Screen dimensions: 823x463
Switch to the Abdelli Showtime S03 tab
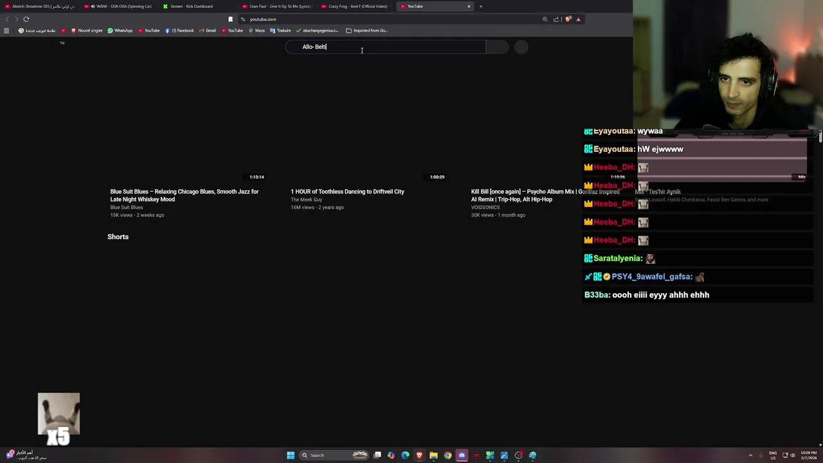[x=40, y=6]
